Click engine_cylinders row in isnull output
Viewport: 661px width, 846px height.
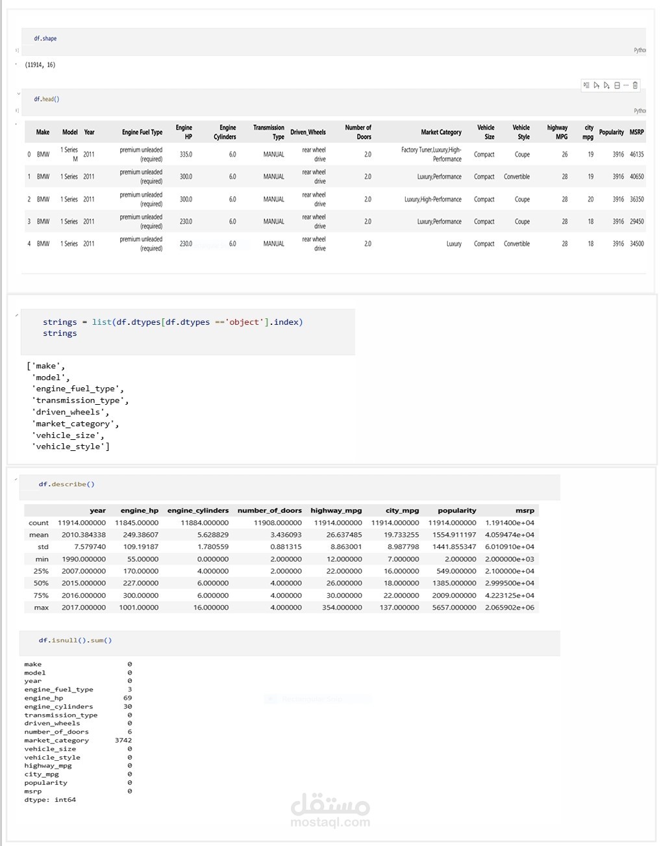tap(78, 706)
